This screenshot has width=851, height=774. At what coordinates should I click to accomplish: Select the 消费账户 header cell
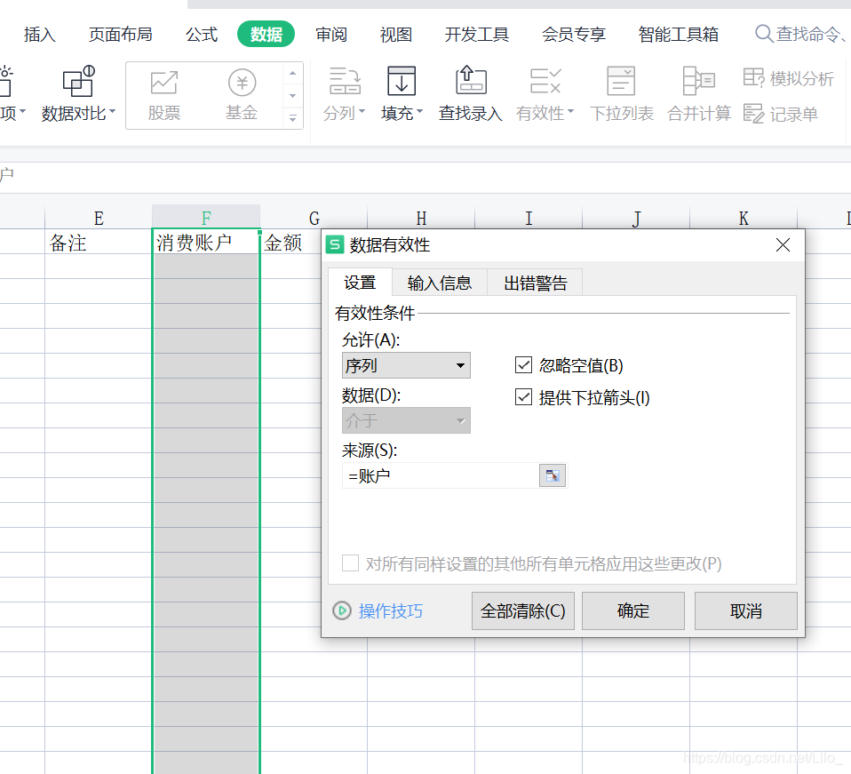[206, 242]
